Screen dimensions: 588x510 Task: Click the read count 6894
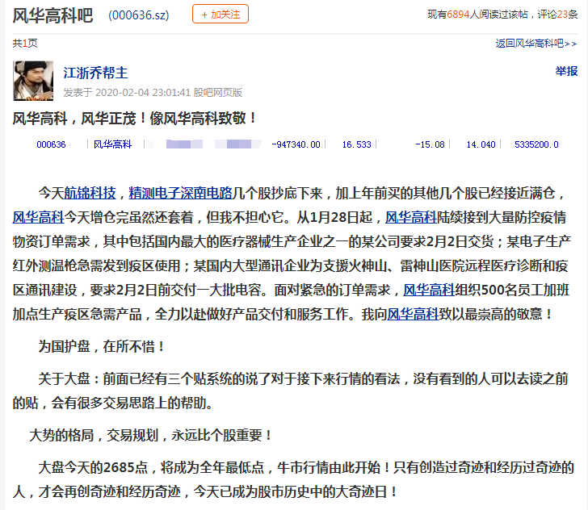coord(458,15)
